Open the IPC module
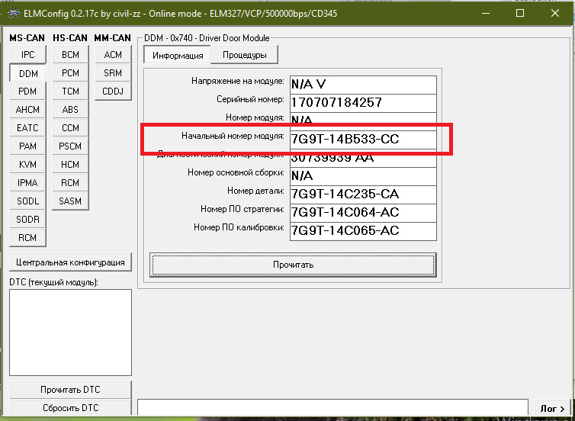This screenshot has width=575, height=421. [x=28, y=55]
